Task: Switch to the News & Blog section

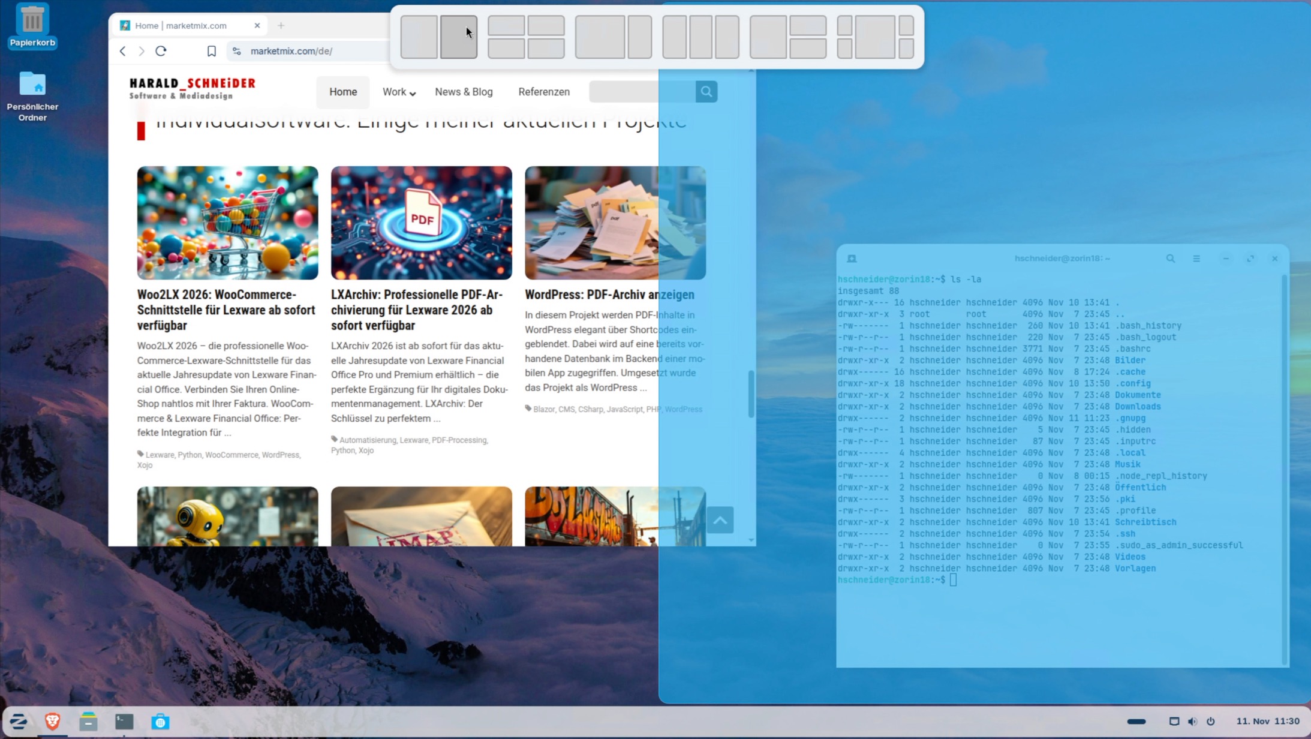Action: click(x=463, y=92)
